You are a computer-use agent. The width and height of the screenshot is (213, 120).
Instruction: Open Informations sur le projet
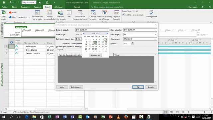37,15
